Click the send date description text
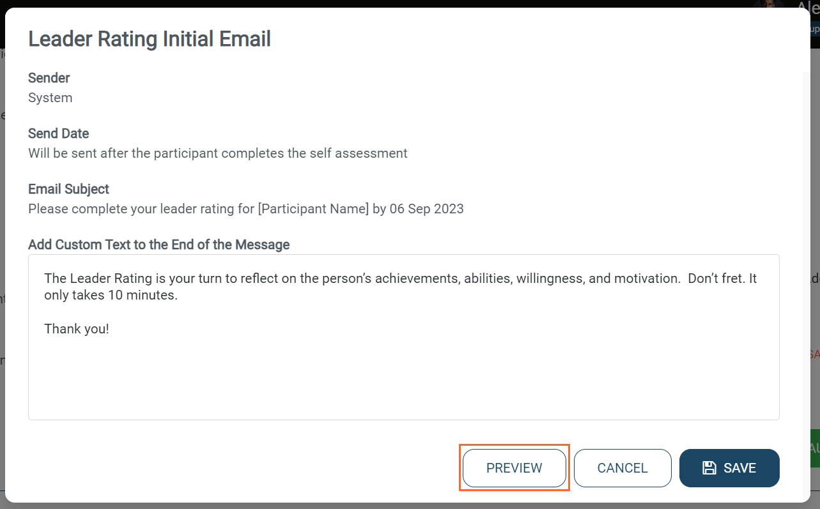The height and width of the screenshot is (509, 820). tap(218, 153)
